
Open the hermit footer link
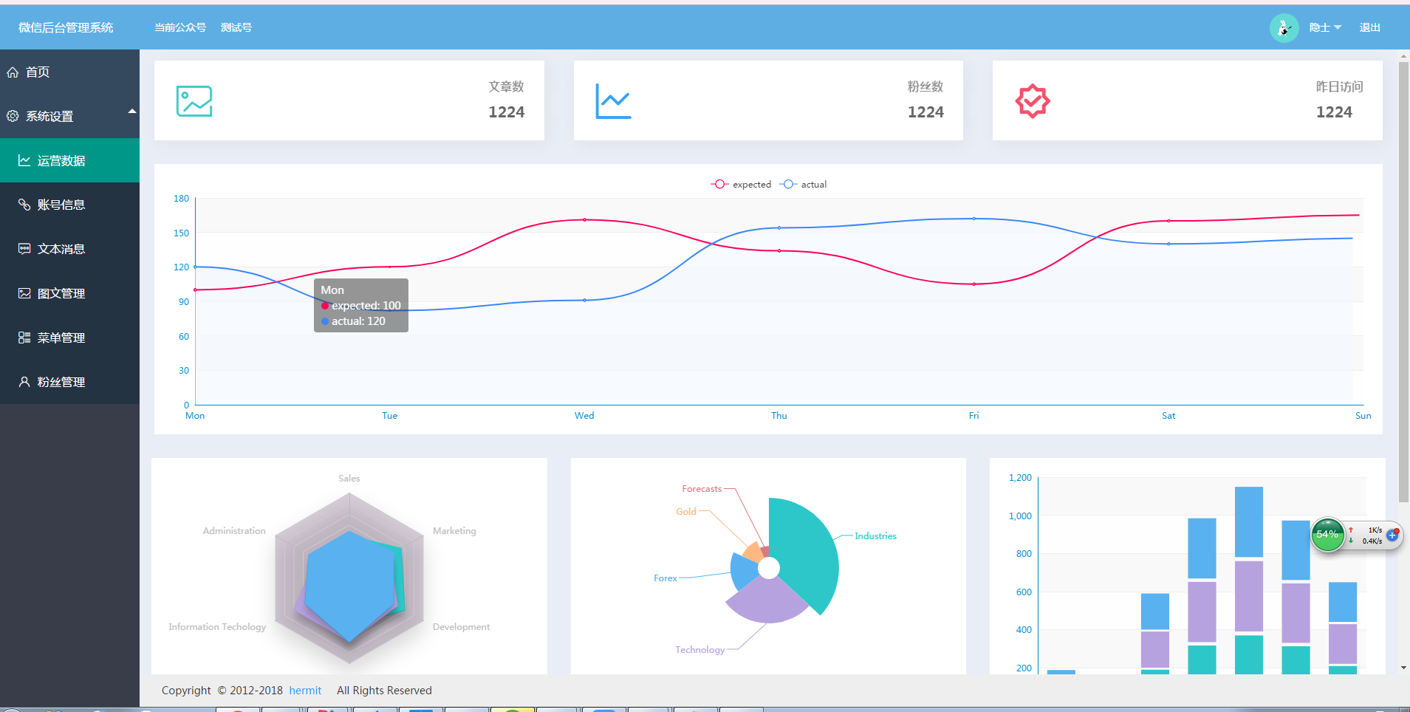[305, 691]
